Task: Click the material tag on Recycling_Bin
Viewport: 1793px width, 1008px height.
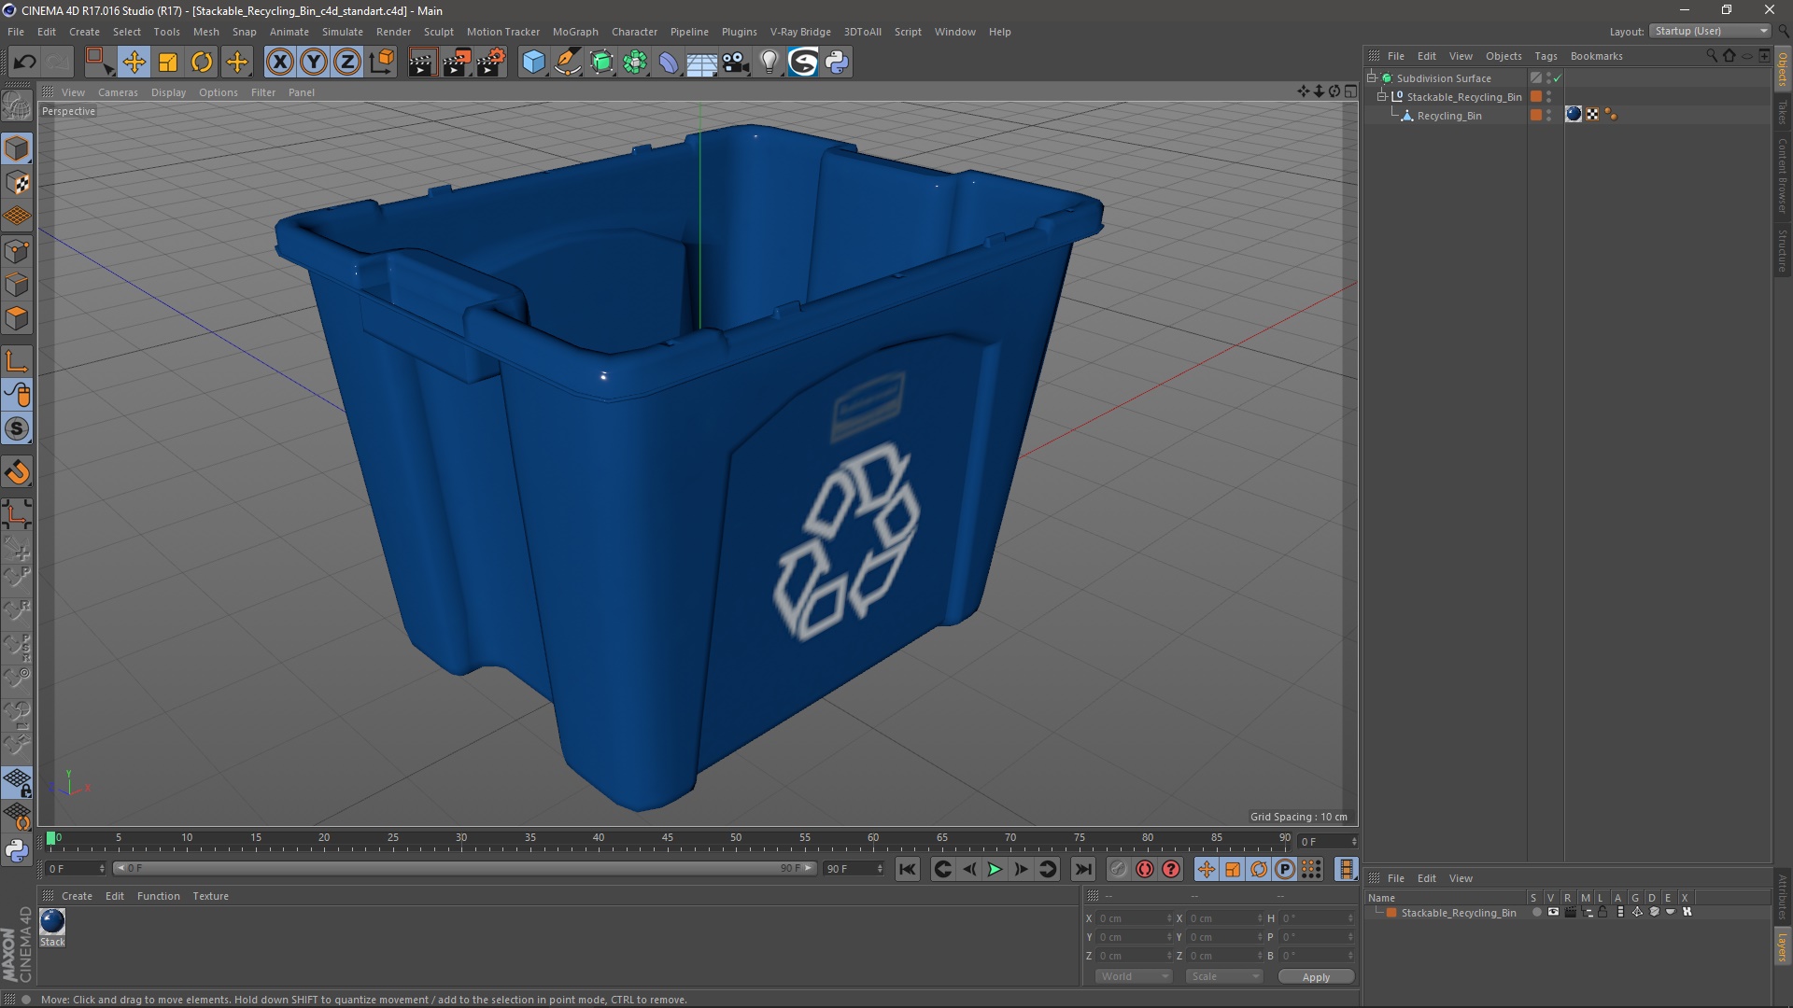Action: (1574, 115)
